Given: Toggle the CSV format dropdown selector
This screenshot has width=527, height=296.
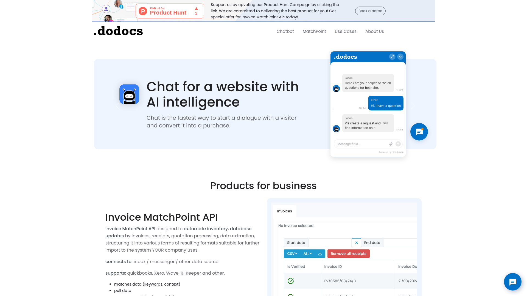Looking at the screenshot, I should [292, 253].
